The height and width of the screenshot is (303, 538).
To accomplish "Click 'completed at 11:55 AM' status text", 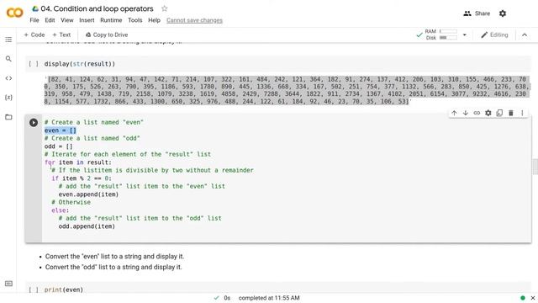I will pos(269,298).
